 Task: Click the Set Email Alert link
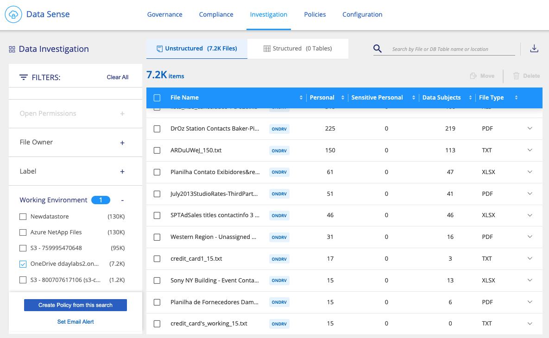coord(76,322)
